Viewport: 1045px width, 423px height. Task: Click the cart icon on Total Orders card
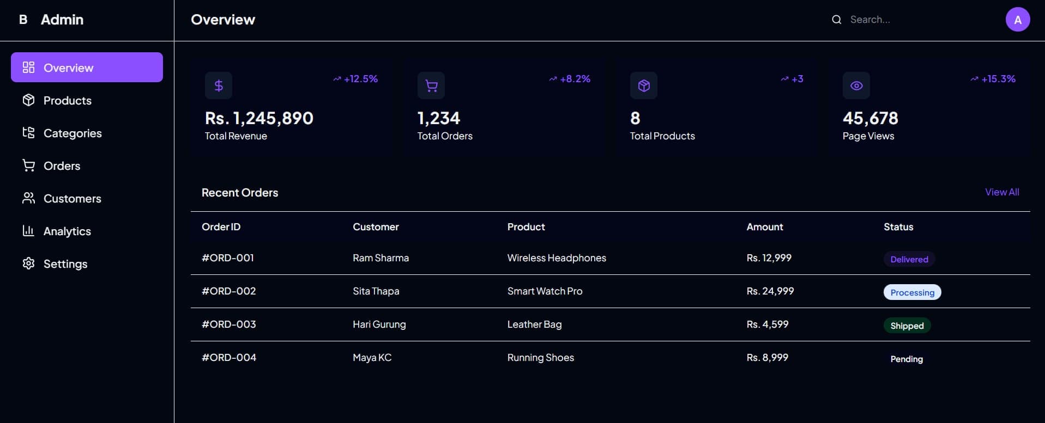click(431, 85)
